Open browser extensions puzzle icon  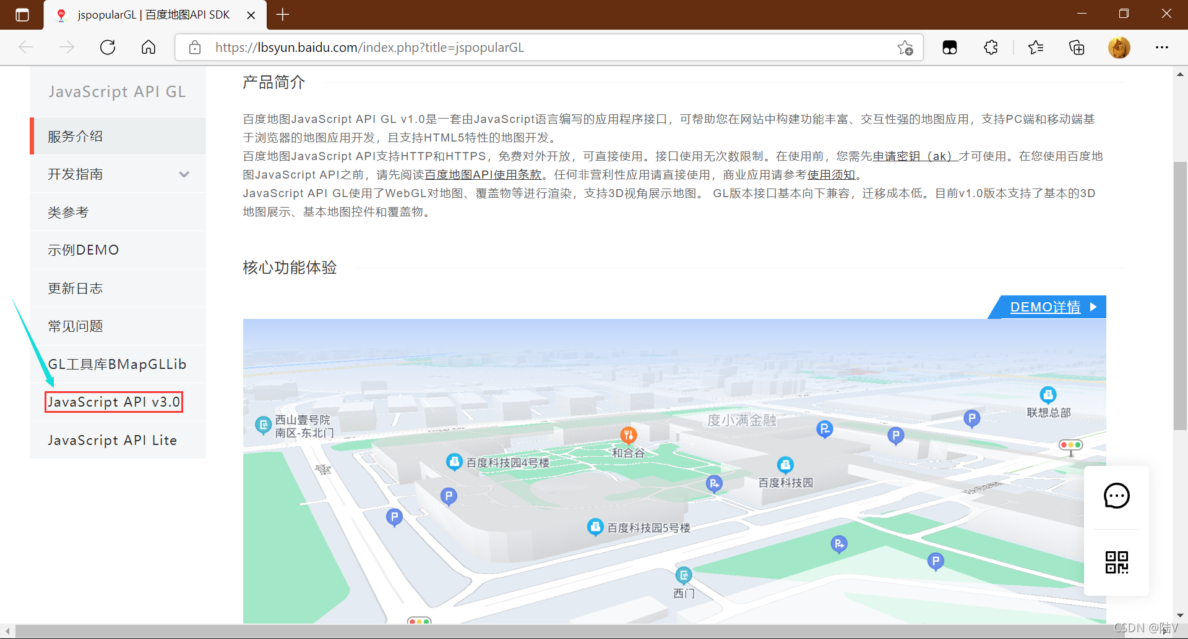[x=991, y=48]
